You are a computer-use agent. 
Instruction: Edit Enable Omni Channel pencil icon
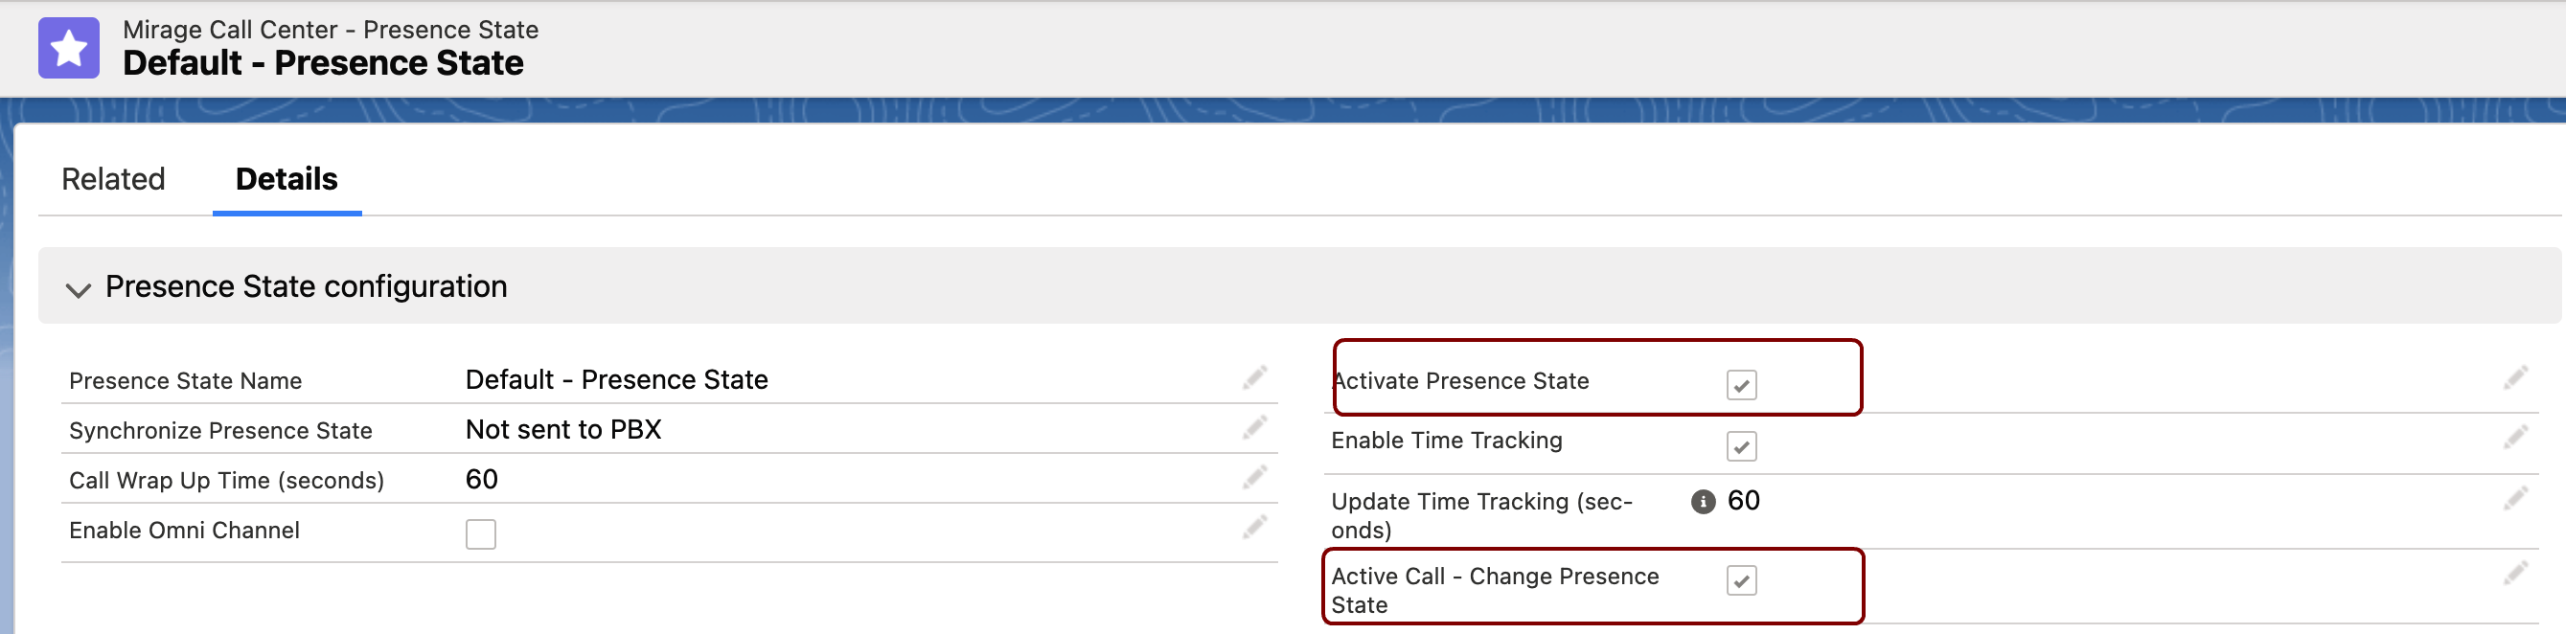(1254, 527)
